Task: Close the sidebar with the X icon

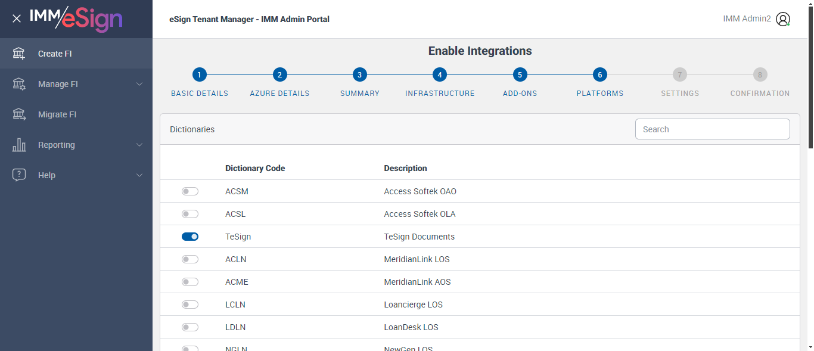Action: 17,18
